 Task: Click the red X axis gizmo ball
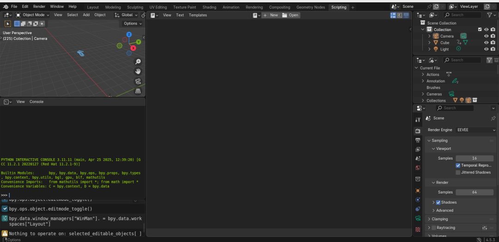(134, 48)
